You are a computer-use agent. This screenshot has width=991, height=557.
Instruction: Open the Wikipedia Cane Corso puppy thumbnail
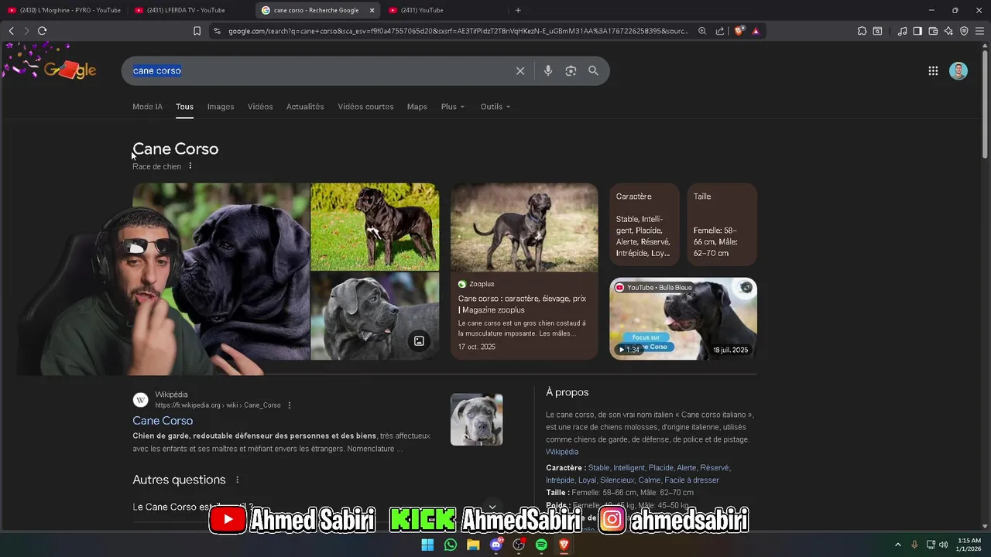click(x=476, y=420)
